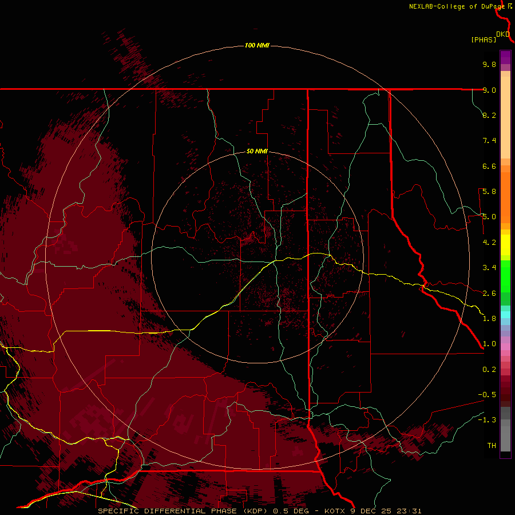Select the 9.8 value on the color scale
The width and height of the screenshot is (515, 515).
click(489, 64)
